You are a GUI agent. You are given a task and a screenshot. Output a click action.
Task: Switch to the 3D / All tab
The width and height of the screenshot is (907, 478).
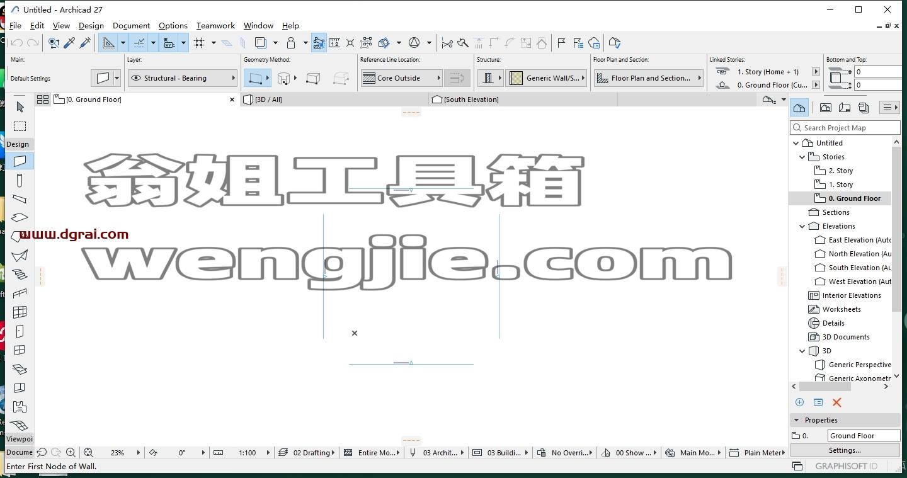point(334,100)
